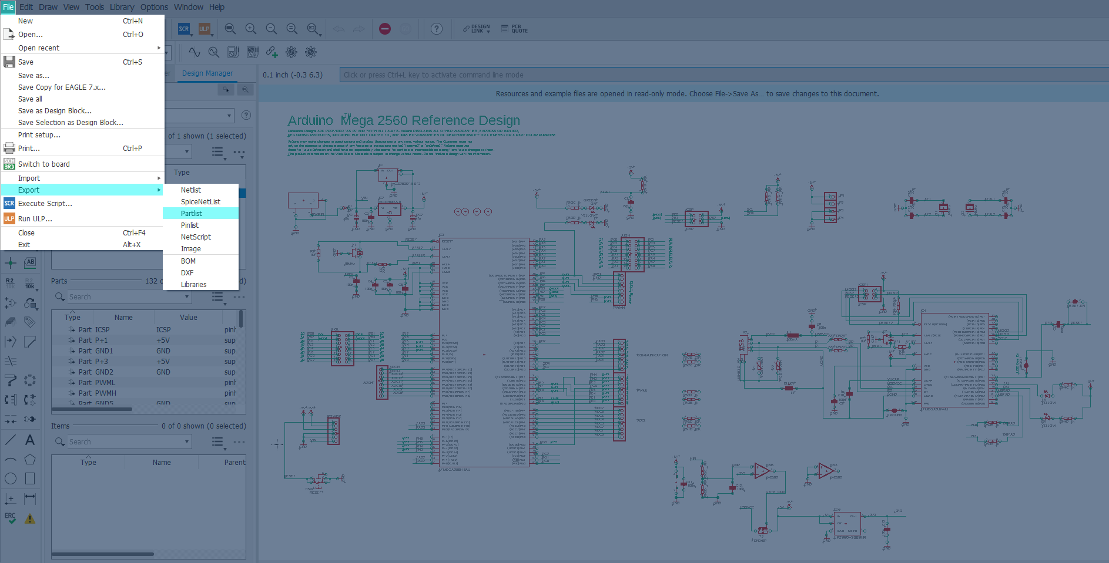Expand the Open recent submenu

(x=82, y=48)
